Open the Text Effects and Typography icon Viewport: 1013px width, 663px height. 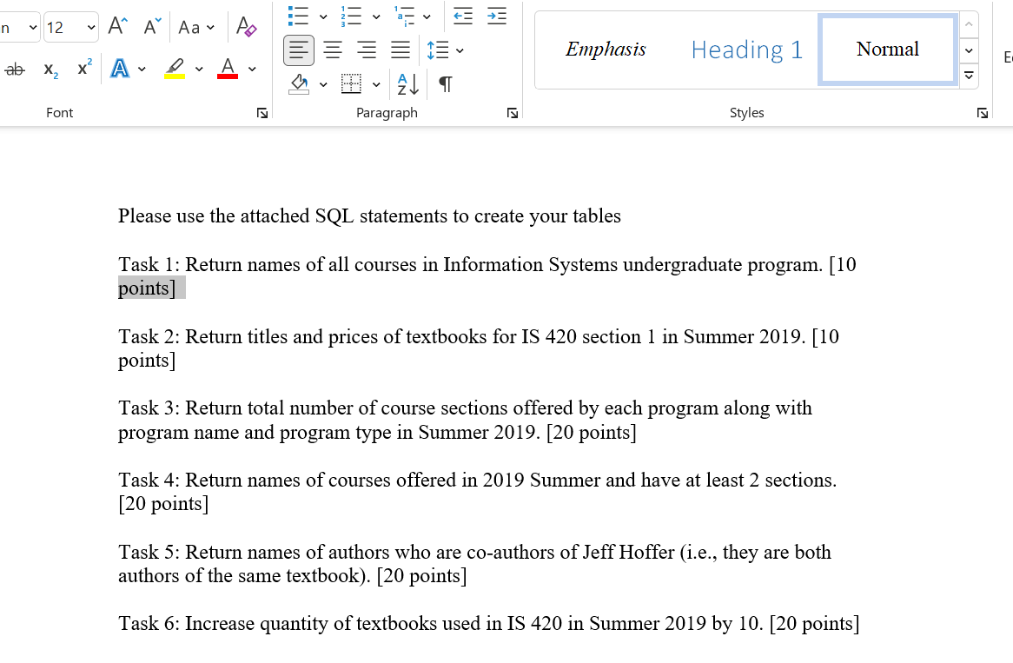pyautogui.click(x=121, y=68)
